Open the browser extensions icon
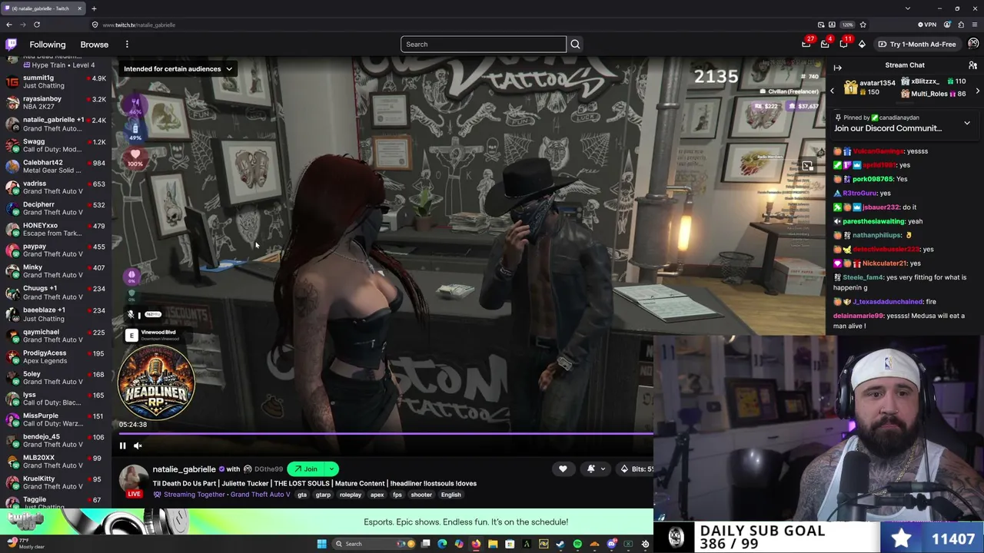 [x=961, y=25]
